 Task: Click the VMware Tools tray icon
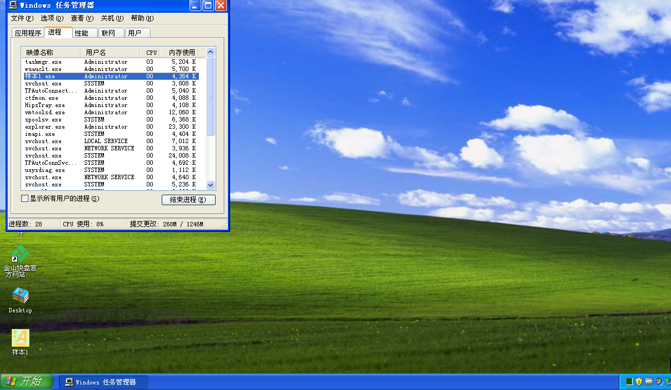pos(648,382)
